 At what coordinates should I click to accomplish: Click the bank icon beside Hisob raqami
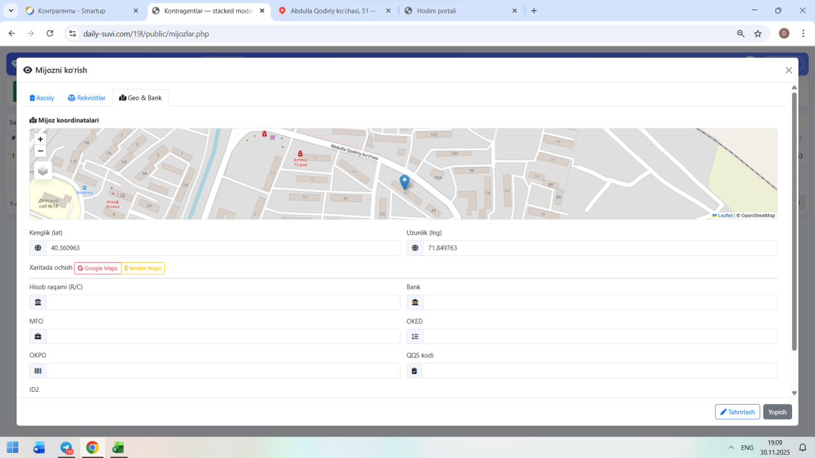[x=38, y=303]
